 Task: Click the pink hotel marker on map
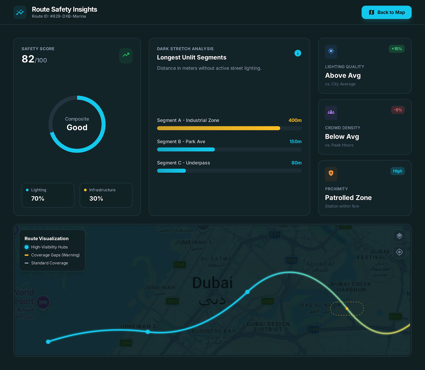[43, 302]
